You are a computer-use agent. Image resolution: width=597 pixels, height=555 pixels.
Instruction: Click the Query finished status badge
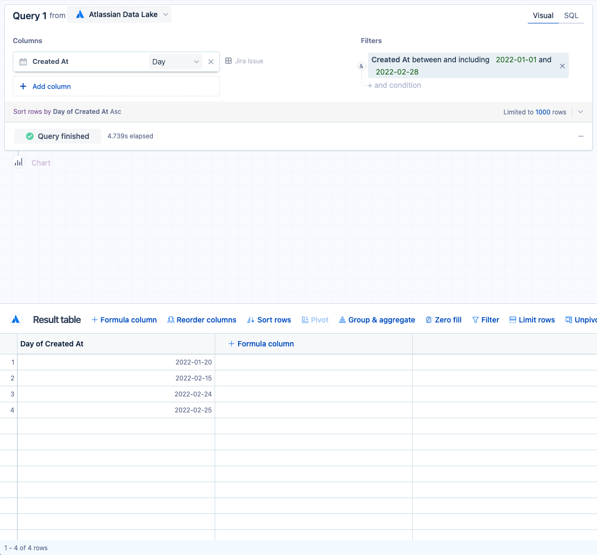point(58,136)
